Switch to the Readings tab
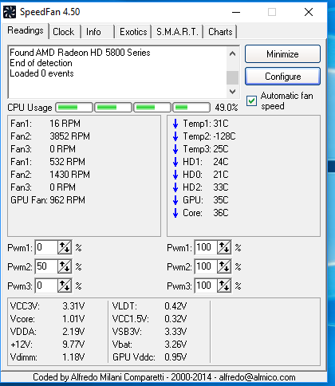The height and width of the screenshot is (386, 335). tap(26, 30)
